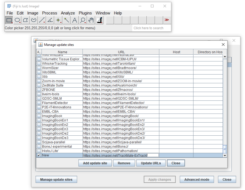The image size is (245, 190).
Task: Select the Polygon selection tool
Action: click(x=25, y=20)
